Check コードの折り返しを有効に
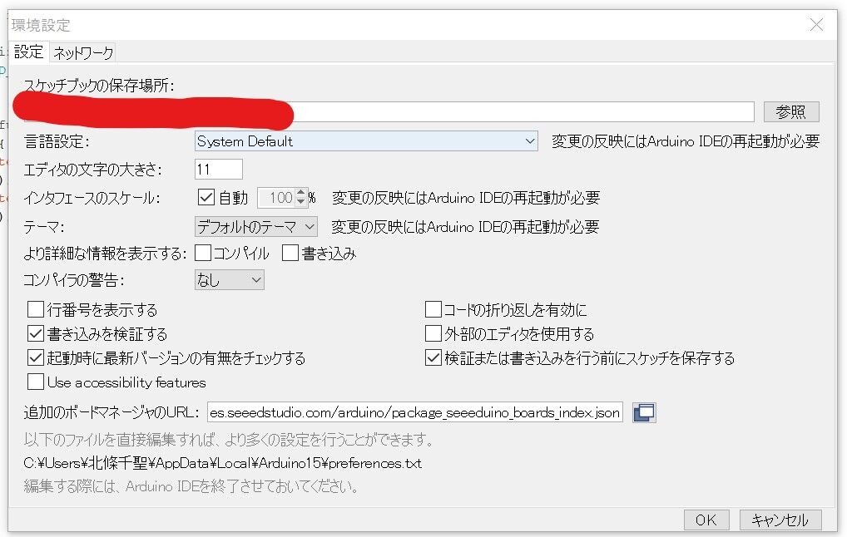Image resolution: width=847 pixels, height=537 pixels. (433, 309)
